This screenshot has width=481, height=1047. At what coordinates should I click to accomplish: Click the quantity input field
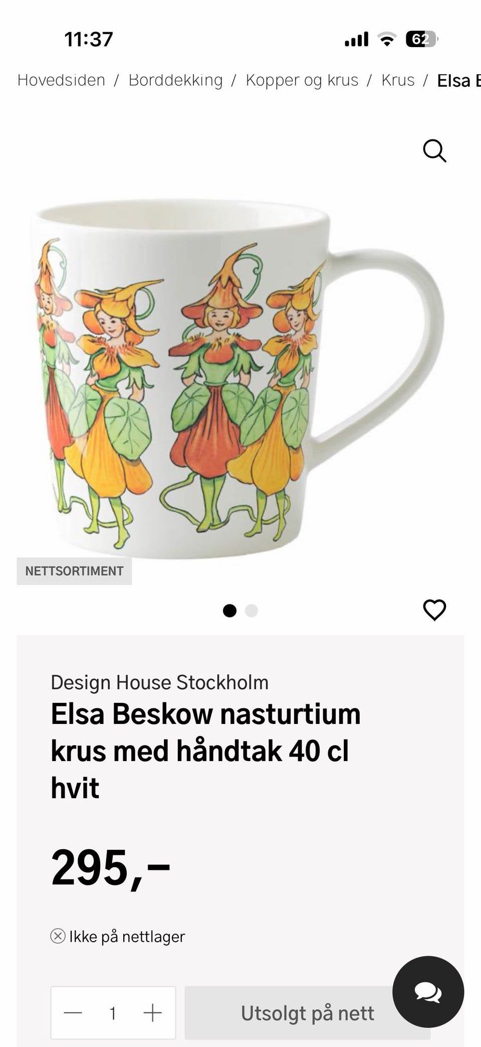[113, 1013]
